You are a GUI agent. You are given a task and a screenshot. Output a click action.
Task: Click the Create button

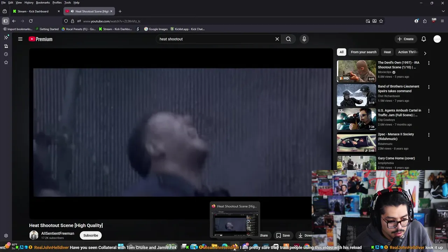(405, 39)
